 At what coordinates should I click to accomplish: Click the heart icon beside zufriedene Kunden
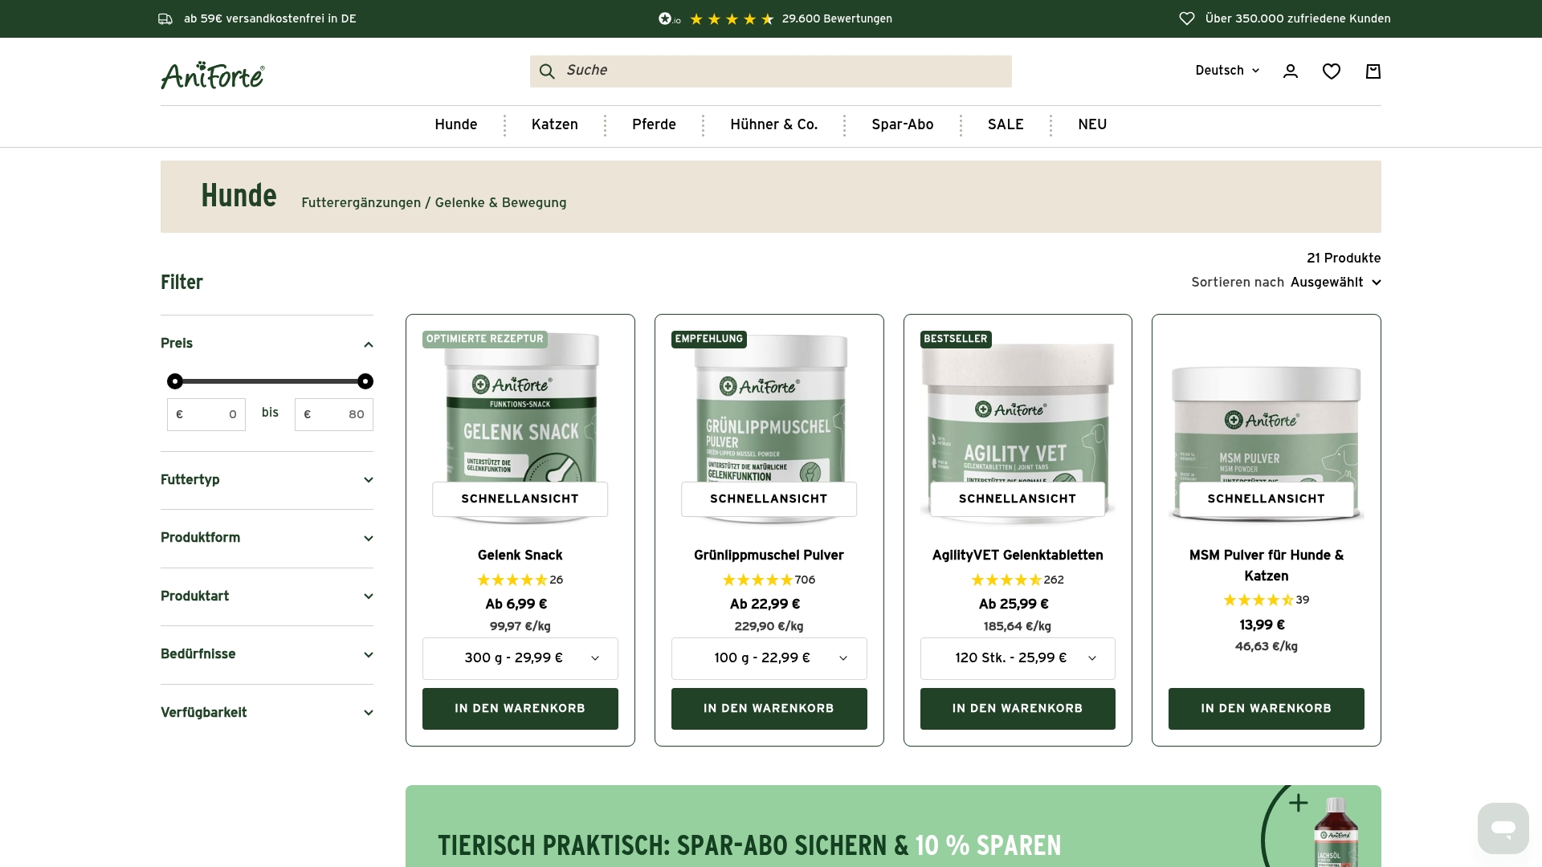[x=1187, y=18]
